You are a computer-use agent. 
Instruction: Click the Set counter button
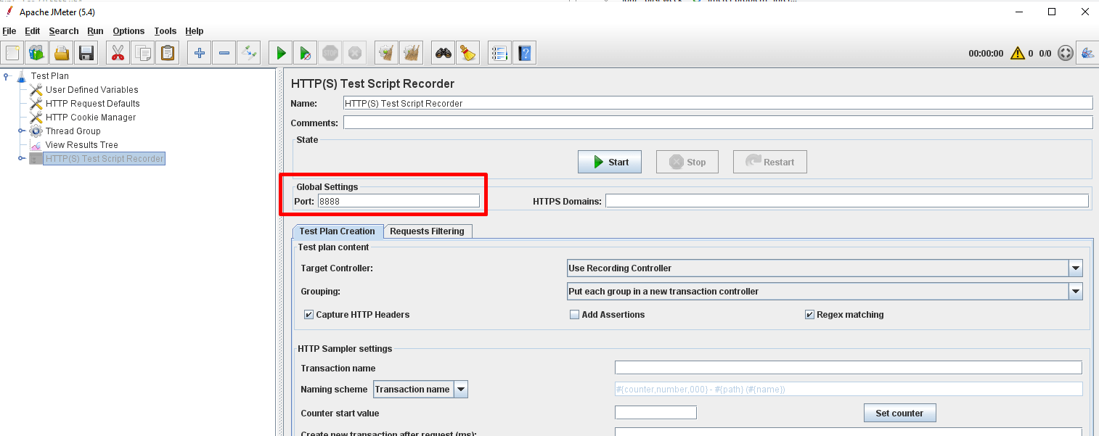click(899, 413)
